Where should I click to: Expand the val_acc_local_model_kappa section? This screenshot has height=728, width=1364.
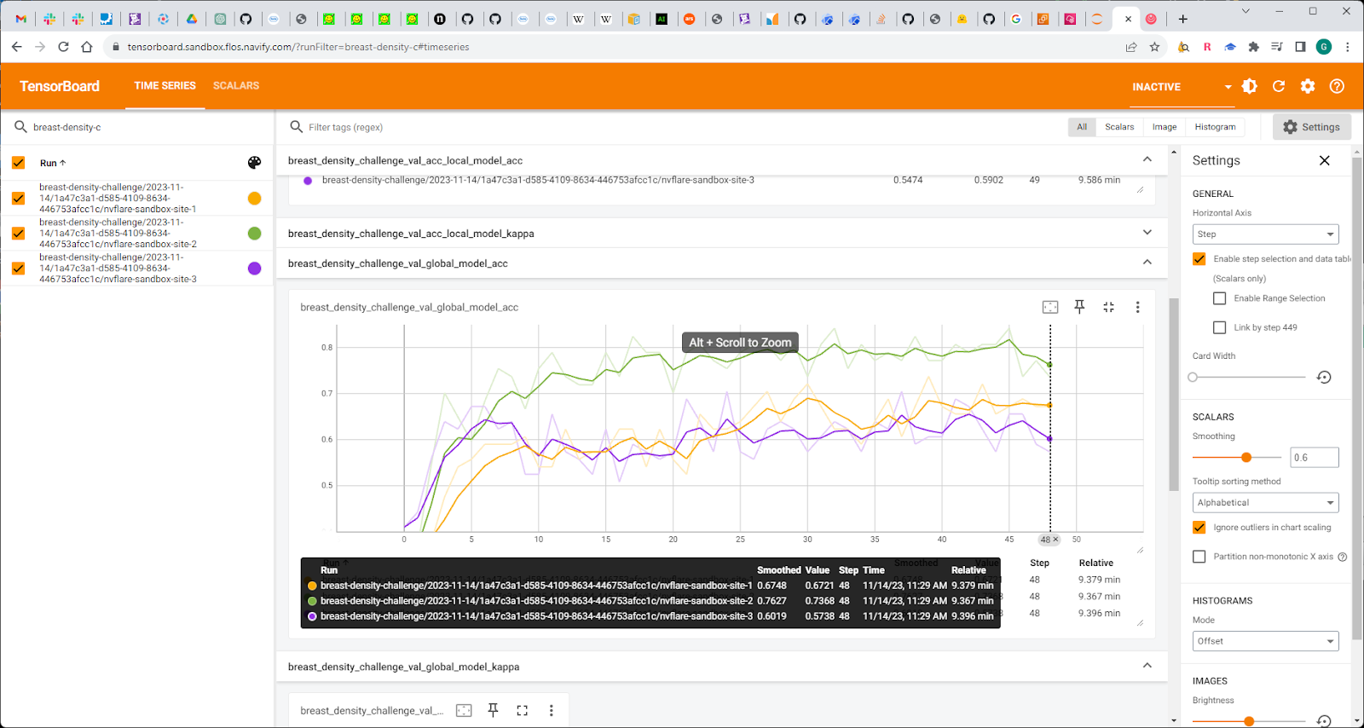point(1147,233)
